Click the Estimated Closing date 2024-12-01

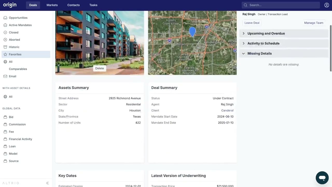tap(133, 186)
